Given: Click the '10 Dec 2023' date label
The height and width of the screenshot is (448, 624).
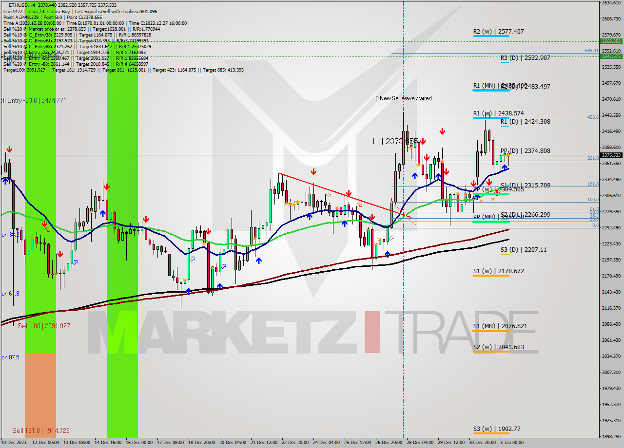Looking at the screenshot, I should [x=14, y=443].
